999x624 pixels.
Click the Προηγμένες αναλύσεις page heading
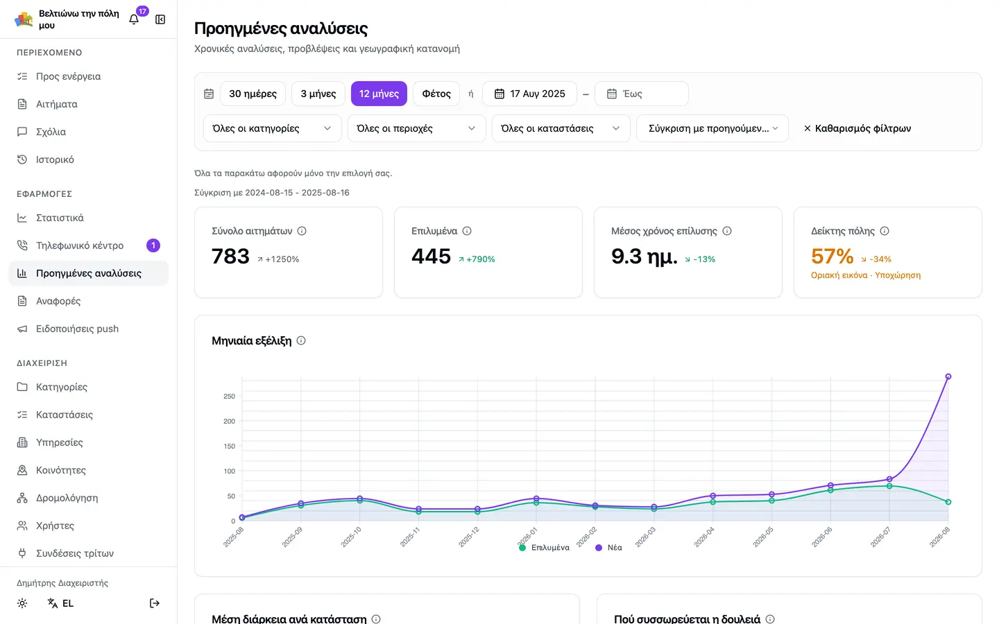click(x=281, y=28)
